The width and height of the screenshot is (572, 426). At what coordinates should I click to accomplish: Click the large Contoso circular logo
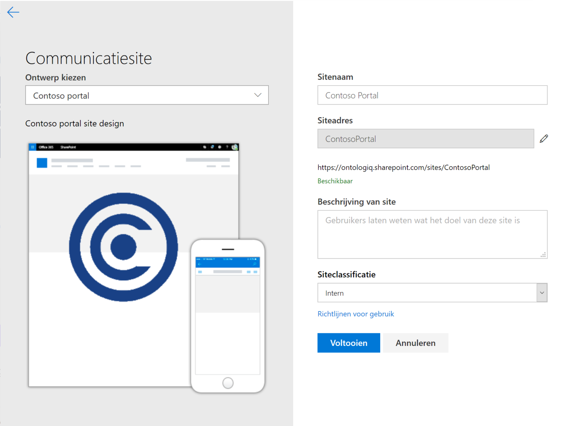point(123,247)
